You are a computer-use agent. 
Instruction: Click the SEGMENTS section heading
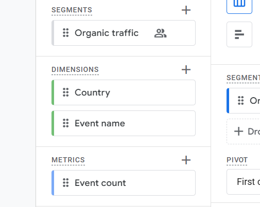(72, 10)
